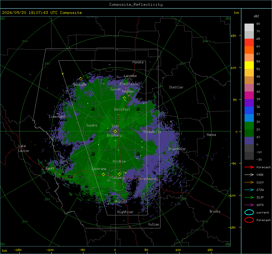The height and width of the screenshot is (254, 272).
Task: Click the cyan 27ZW arrow icon
Action: tap(249, 190)
